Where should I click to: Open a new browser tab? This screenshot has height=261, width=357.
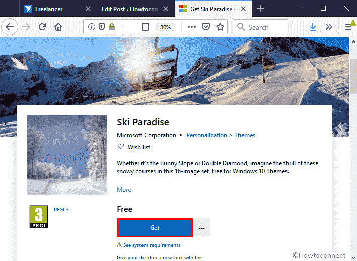pyautogui.click(x=260, y=9)
